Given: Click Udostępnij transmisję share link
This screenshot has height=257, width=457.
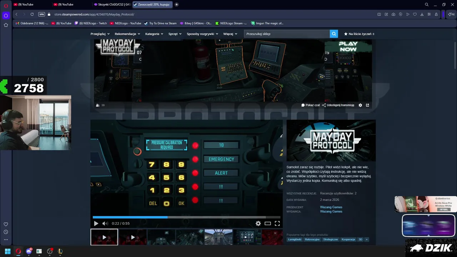Looking at the screenshot, I should click(338, 105).
